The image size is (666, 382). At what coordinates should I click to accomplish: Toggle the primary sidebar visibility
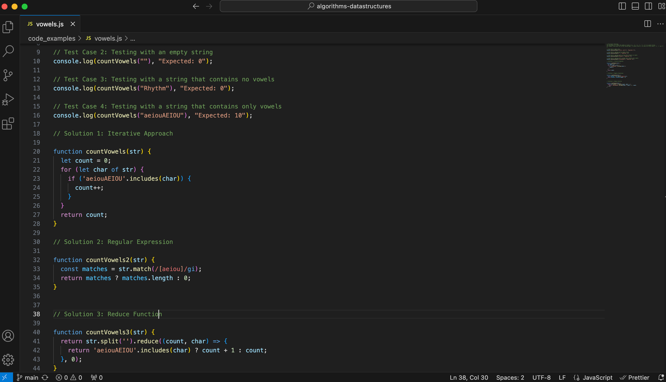(622, 6)
